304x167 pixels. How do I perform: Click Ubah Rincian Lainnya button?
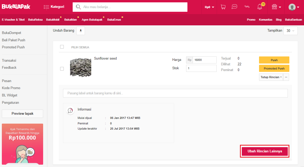point(265,151)
